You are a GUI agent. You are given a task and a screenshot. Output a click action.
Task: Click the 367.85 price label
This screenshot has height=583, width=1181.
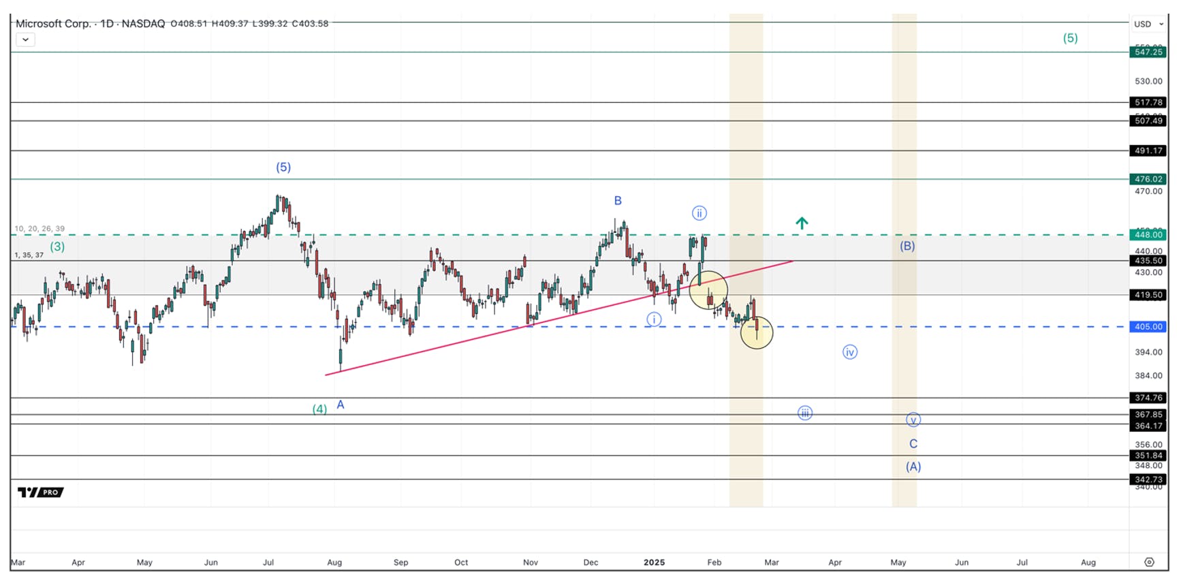(x=1148, y=414)
